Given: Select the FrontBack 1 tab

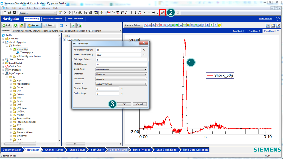Looking at the screenshot, I should (x=239, y=31).
